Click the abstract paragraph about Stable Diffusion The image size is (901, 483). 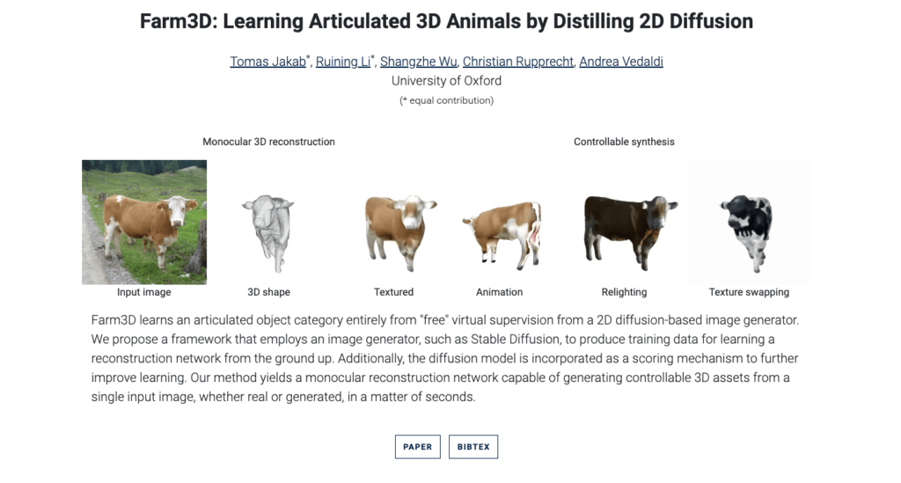445,358
